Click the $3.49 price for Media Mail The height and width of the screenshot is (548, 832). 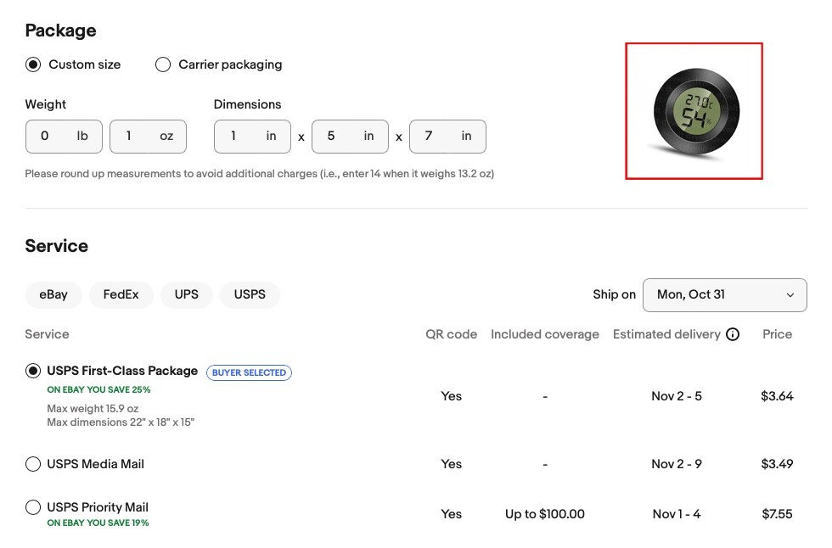(777, 464)
